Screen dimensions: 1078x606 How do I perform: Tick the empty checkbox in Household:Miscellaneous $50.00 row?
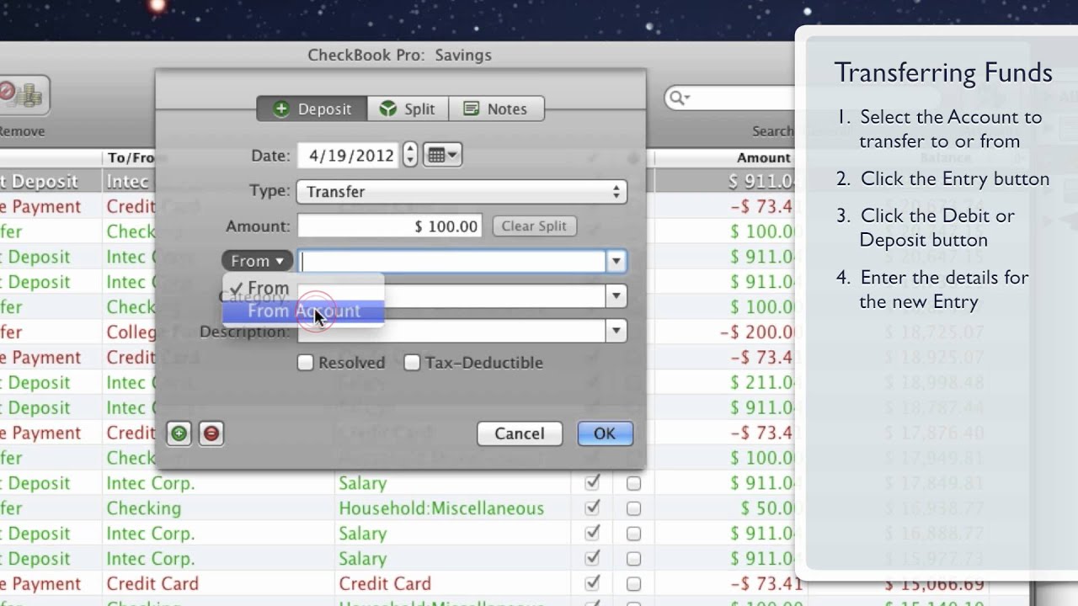point(633,508)
